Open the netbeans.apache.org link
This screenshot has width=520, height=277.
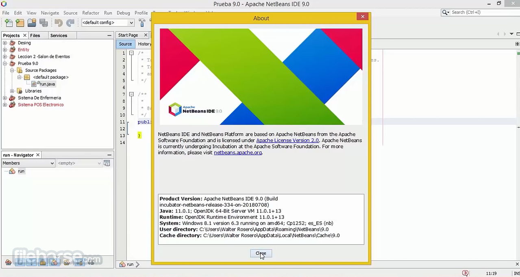(237, 152)
